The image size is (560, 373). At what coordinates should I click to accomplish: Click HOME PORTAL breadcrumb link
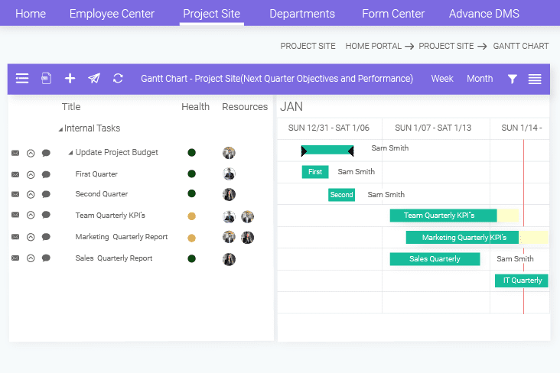373,46
